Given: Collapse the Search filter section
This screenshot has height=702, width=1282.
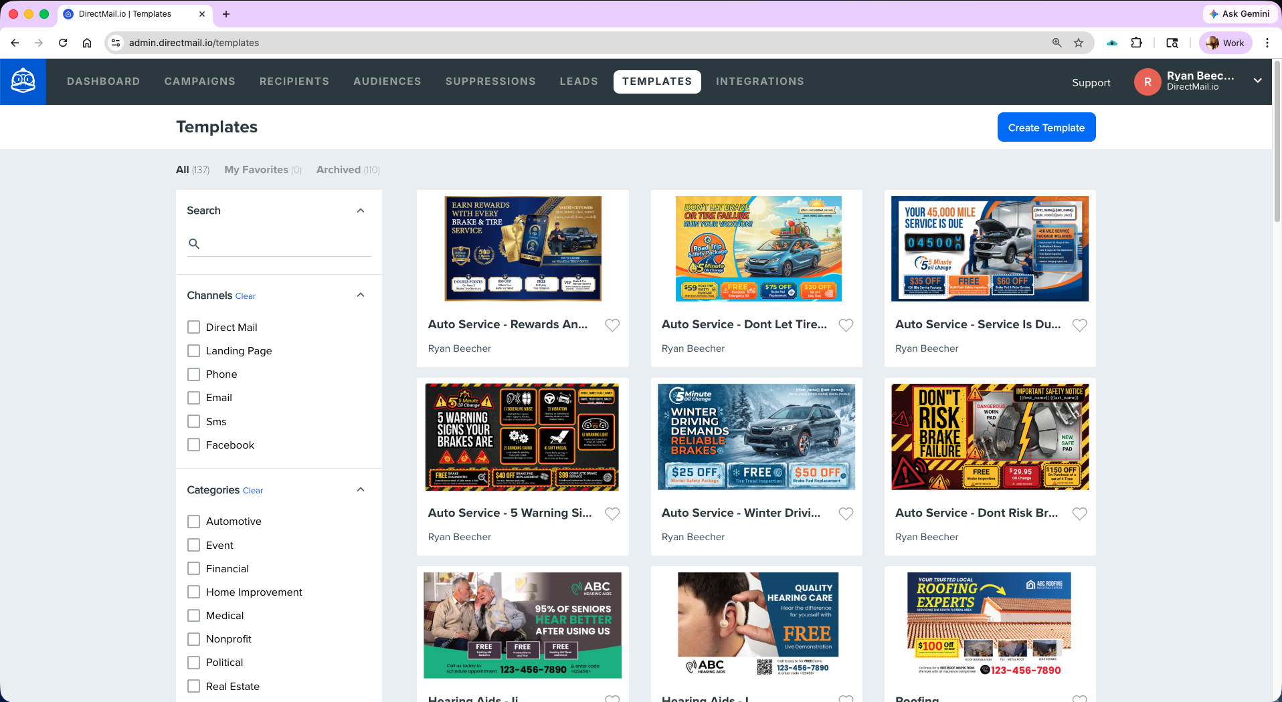Looking at the screenshot, I should pyautogui.click(x=361, y=211).
